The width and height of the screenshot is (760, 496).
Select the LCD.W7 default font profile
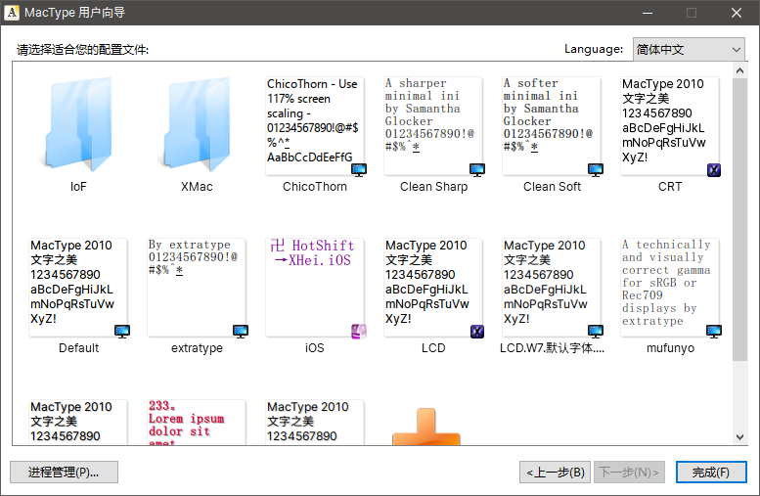[x=552, y=288]
